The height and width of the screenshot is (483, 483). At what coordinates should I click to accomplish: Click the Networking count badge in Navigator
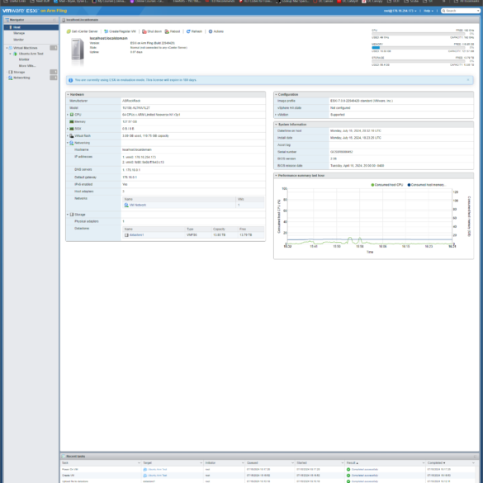pos(54,78)
